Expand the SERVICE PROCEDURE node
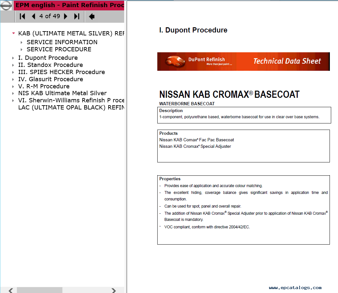 (21, 49)
